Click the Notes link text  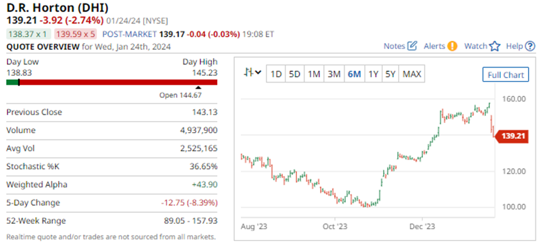tap(394, 46)
